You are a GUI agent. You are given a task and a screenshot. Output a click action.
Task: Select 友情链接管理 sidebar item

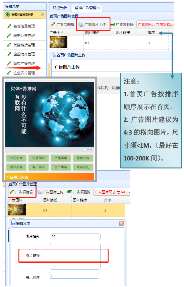coord(24,45)
